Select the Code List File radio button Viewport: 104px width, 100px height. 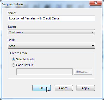(x=14, y=65)
